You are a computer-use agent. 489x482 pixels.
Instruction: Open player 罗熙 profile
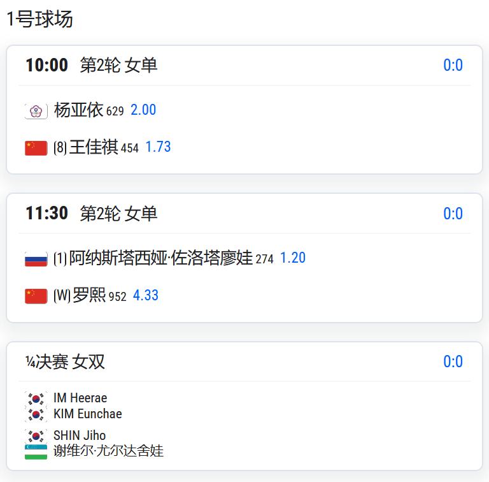(x=89, y=295)
